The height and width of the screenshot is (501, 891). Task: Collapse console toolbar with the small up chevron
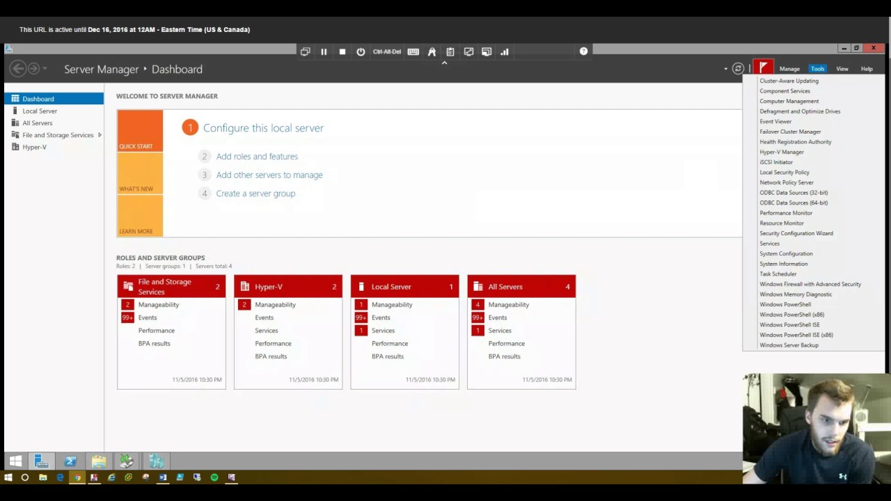pyautogui.click(x=444, y=63)
